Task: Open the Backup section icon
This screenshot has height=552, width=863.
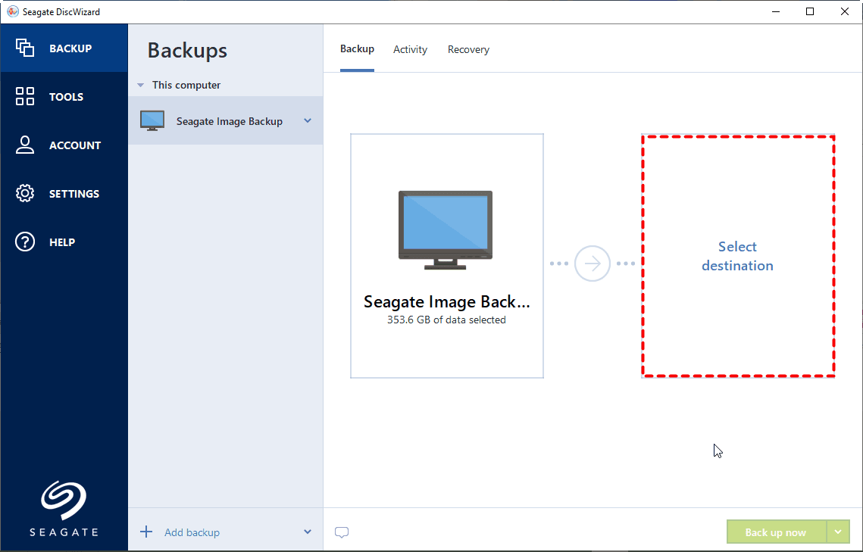Action: (x=25, y=48)
